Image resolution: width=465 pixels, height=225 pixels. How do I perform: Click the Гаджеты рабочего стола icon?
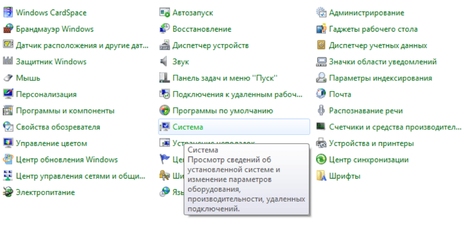coord(321,29)
